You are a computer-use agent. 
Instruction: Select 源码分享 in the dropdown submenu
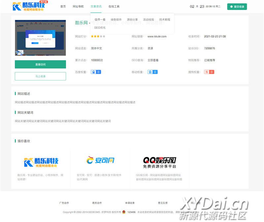[132, 20]
